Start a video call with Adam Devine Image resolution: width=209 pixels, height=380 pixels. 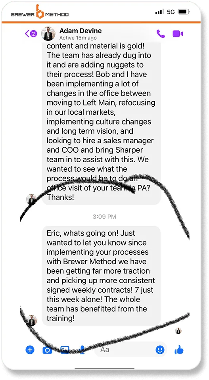coord(178,34)
